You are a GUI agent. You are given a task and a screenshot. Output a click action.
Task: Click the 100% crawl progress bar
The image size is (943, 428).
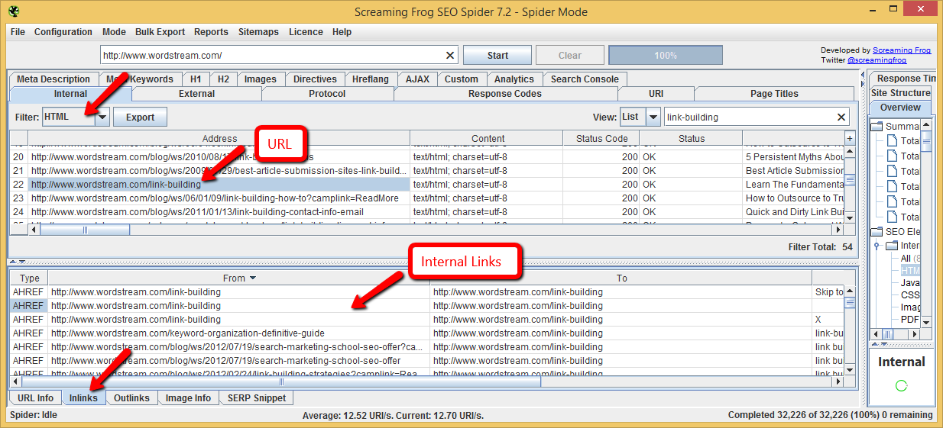(665, 56)
